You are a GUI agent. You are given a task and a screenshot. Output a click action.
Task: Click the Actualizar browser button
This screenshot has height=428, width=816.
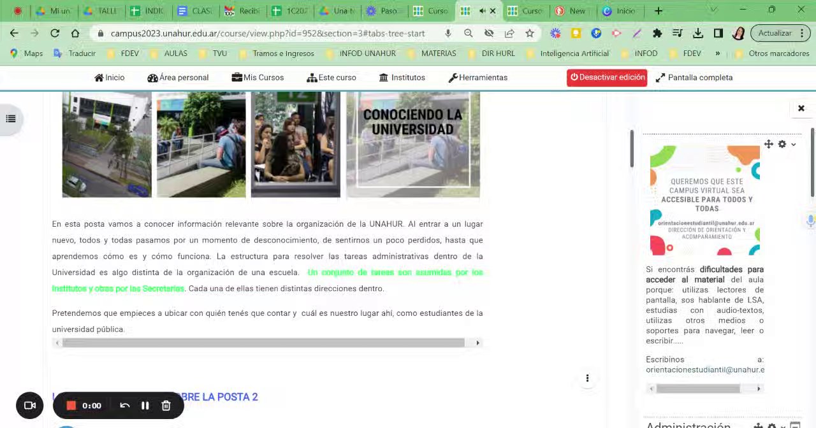[x=780, y=33]
